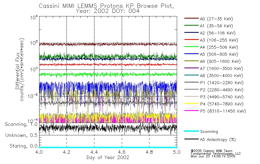Click the A4 (255-506 KeV) legend label
260x164 pixels.
click(219, 47)
